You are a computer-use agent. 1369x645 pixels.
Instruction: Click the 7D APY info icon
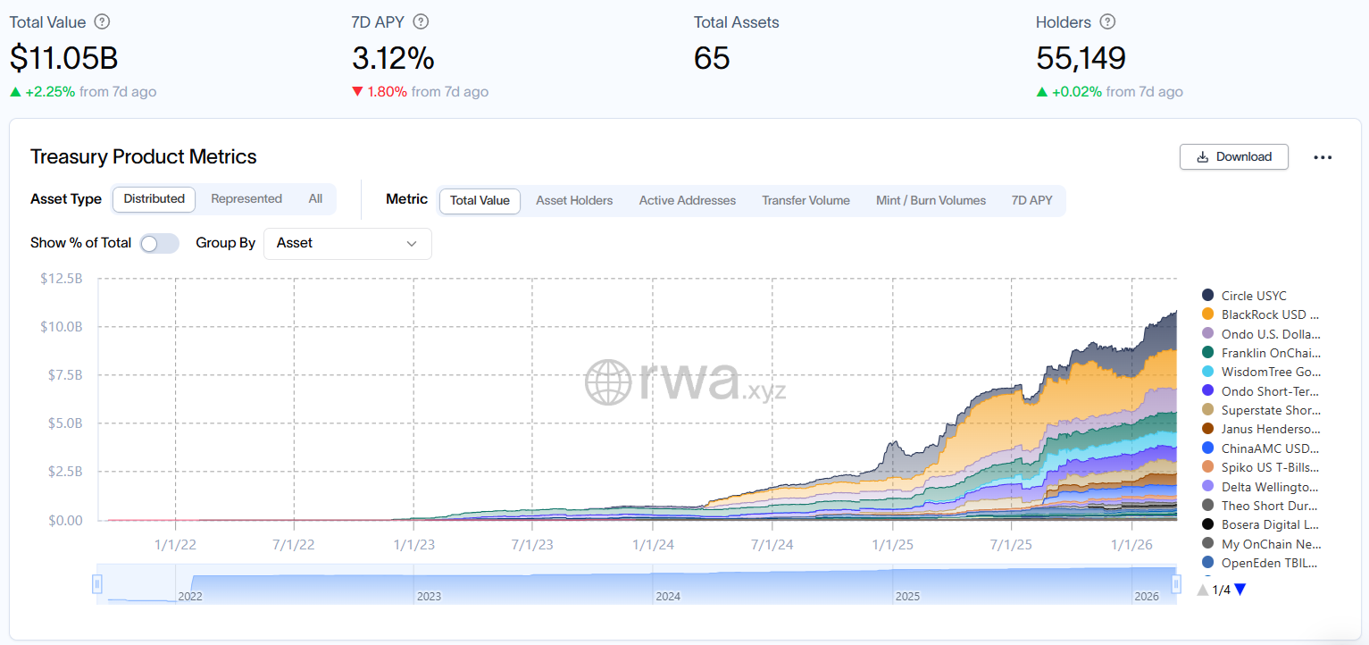click(421, 22)
